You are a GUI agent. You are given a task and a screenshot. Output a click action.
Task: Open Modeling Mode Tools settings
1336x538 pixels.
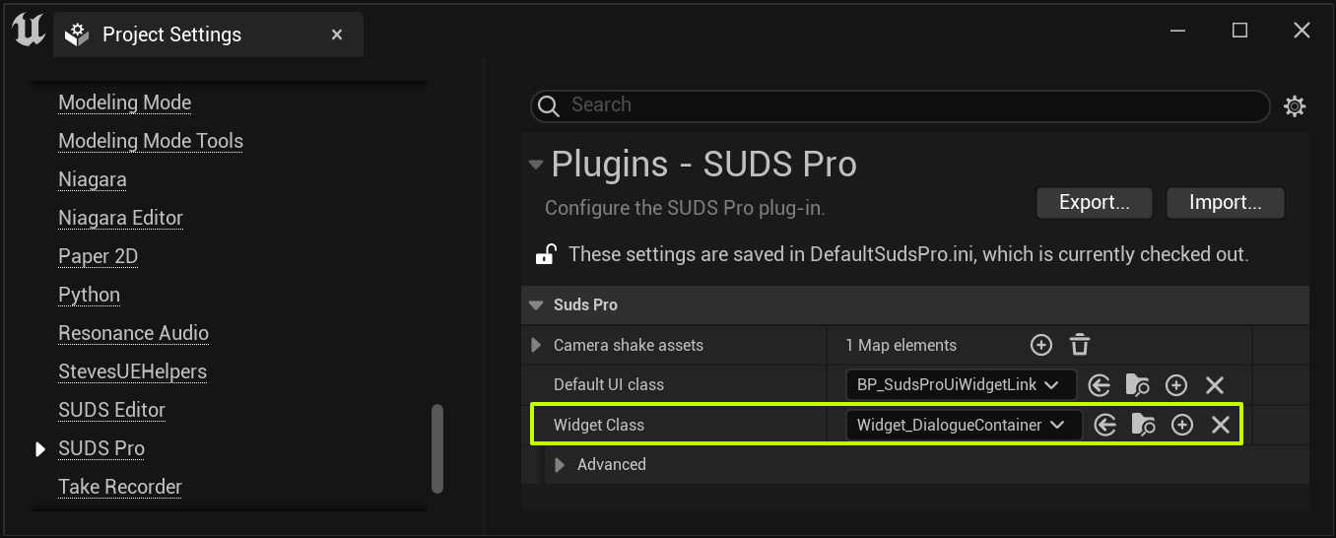coord(151,141)
